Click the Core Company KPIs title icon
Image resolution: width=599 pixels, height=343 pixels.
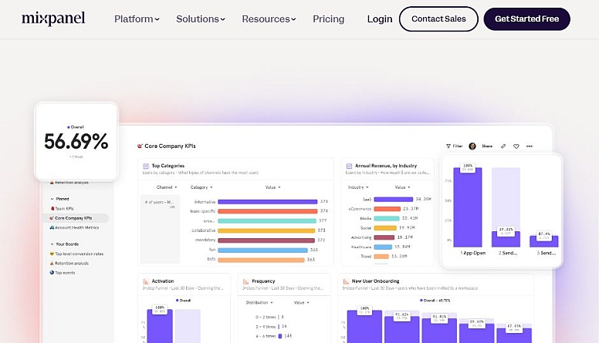tap(140, 146)
